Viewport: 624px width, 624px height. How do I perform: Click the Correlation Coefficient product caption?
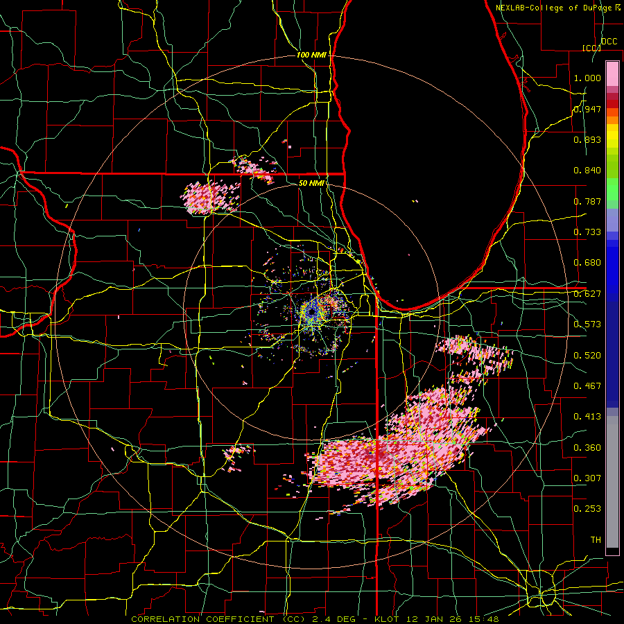click(x=315, y=619)
